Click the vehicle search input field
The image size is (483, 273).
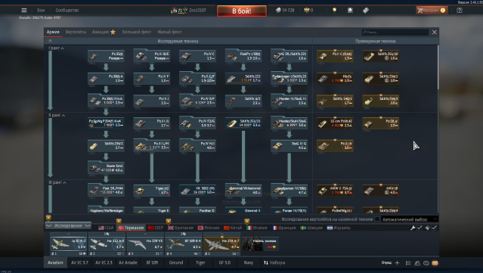click(395, 32)
